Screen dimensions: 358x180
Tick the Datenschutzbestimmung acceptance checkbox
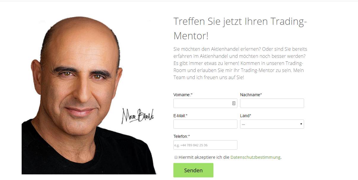coord(176,157)
